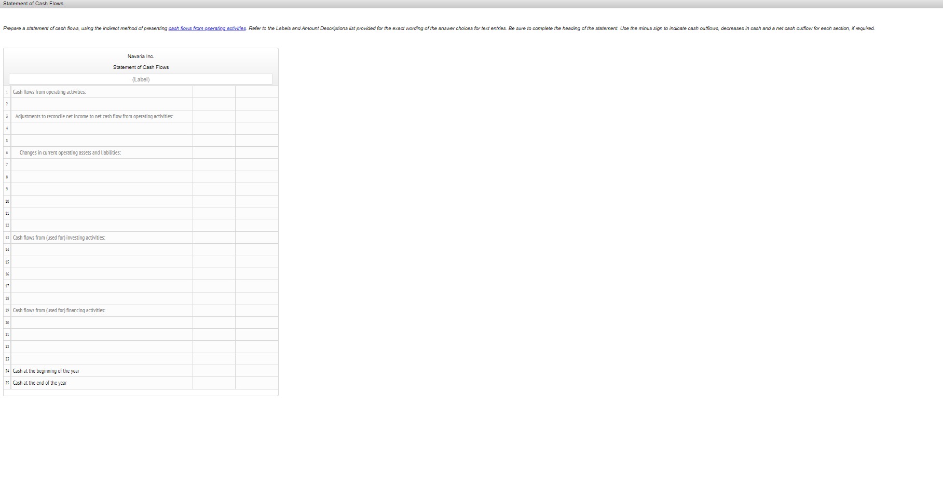Select the first amount cell in row 16

(214, 274)
